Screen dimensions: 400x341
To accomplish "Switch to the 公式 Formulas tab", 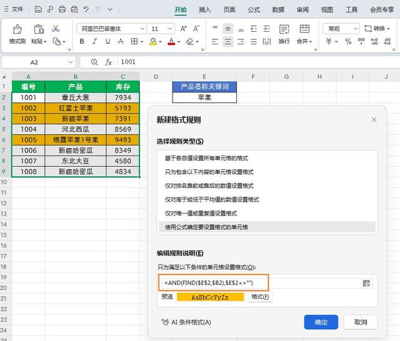I will click(x=254, y=10).
